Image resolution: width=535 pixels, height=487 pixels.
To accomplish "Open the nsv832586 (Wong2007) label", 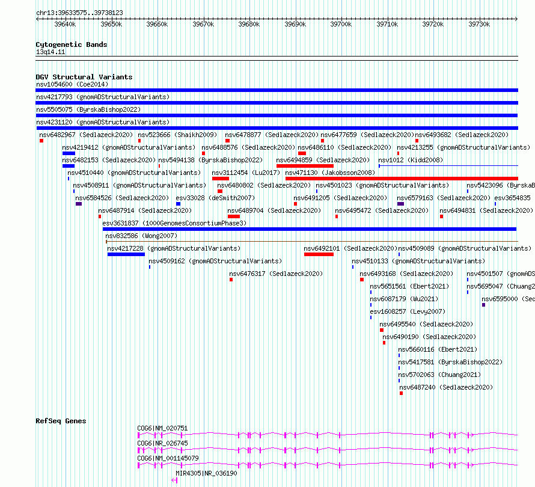I will click(x=141, y=236).
